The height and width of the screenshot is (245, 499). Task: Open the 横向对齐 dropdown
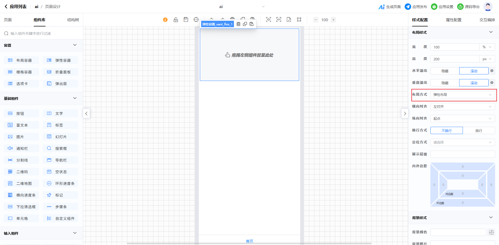pos(462,107)
